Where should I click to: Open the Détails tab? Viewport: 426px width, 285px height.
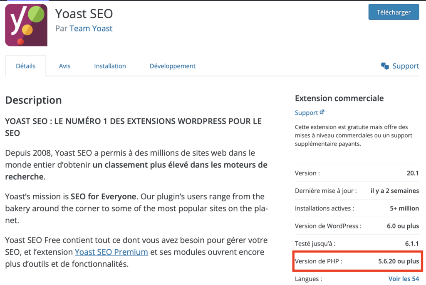[25, 66]
